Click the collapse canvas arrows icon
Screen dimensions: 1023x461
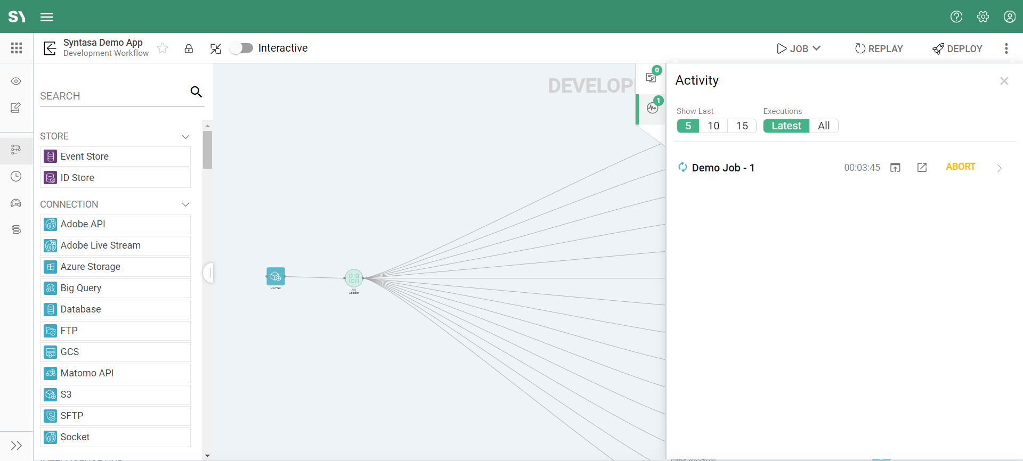coord(215,49)
